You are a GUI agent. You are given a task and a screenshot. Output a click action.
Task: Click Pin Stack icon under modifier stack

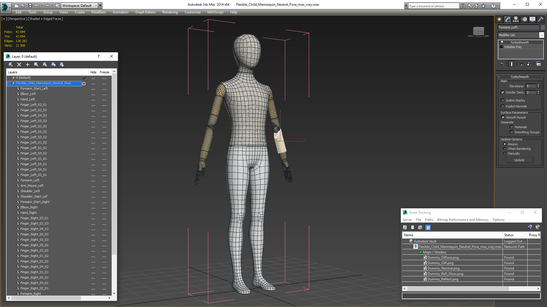502,64
